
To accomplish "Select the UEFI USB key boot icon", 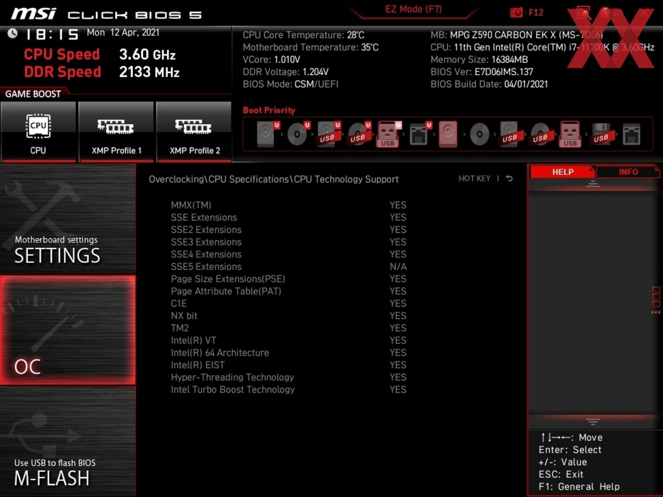I will (389, 134).
